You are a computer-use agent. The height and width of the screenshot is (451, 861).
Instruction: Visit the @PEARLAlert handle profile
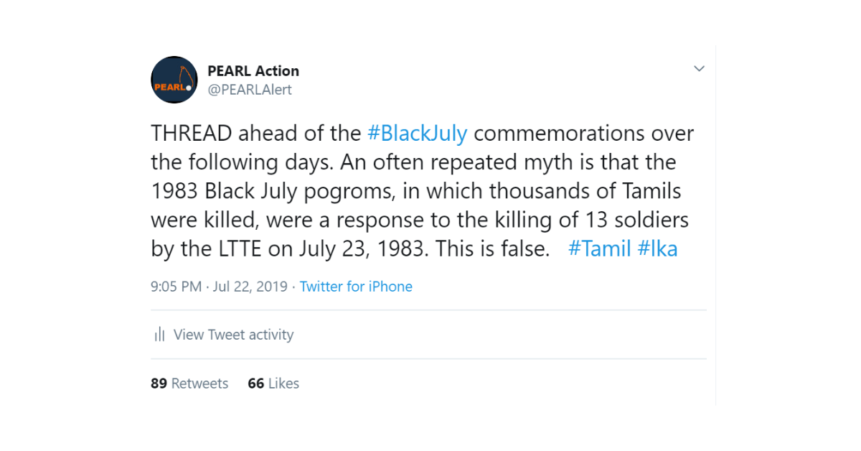click(250, 90)
